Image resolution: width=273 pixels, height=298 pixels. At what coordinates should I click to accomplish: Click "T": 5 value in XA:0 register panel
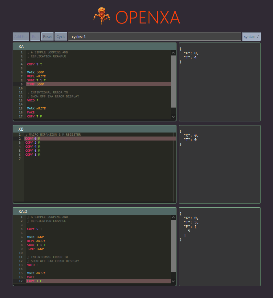(x=191, y=222)
